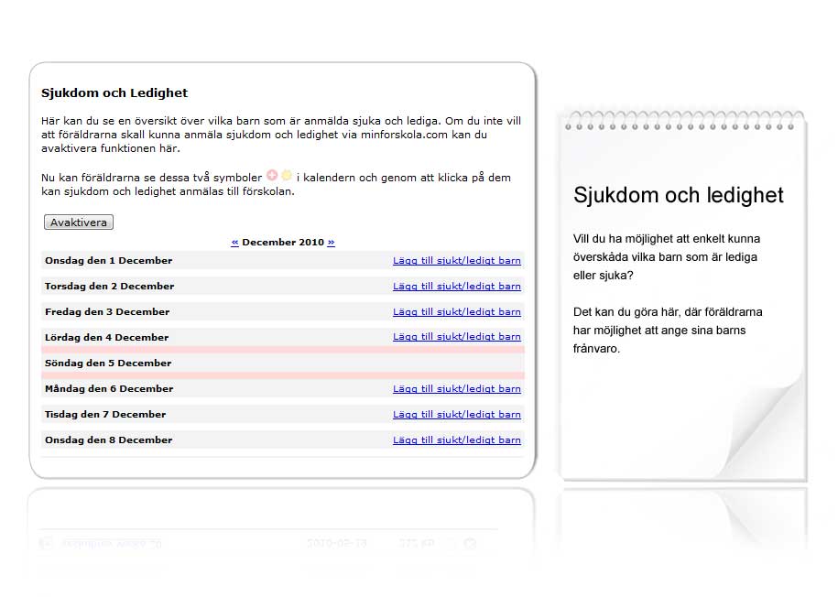
Task: Select 'Onsdag den 8 December' date text
Action: click(108, 440)
